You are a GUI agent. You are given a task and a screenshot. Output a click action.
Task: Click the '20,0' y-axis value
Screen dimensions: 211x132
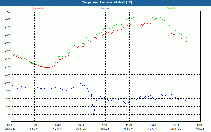8,43
